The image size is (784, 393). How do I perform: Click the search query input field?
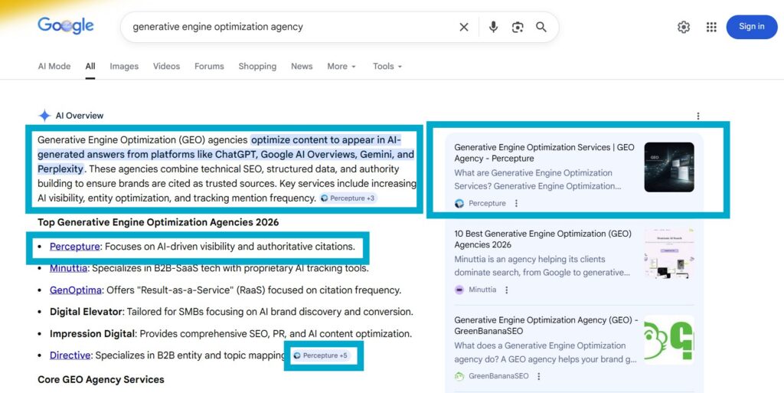pos(291,27)
